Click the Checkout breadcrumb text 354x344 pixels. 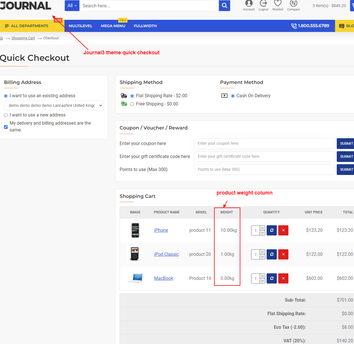51,38
